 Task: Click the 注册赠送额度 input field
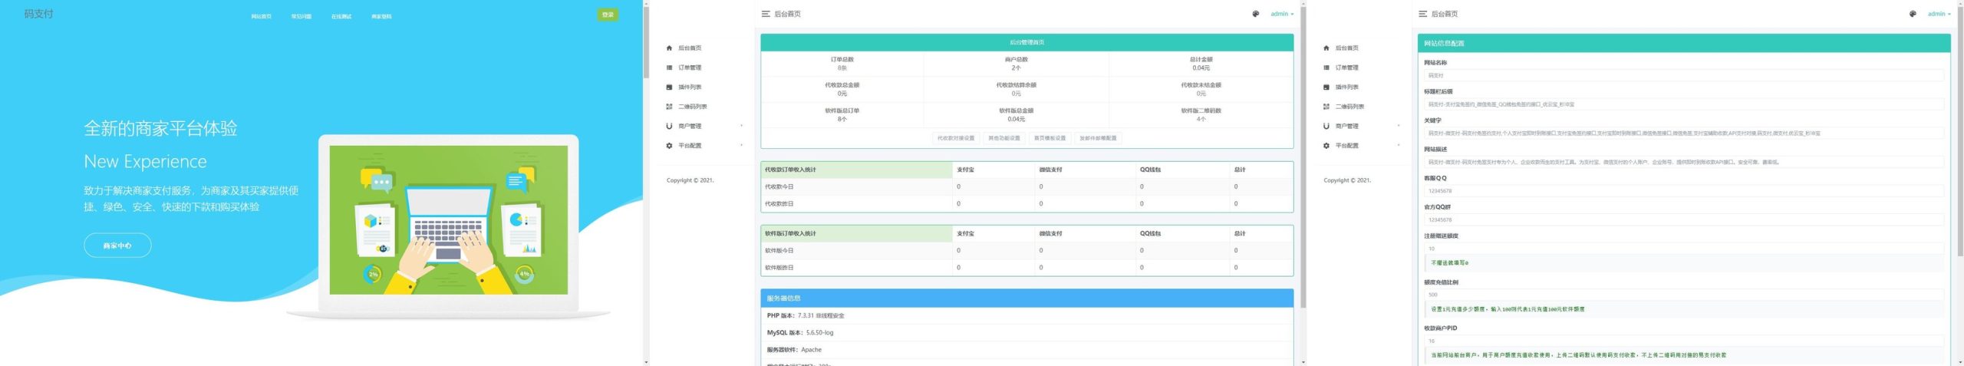click(x=1683, y=249)
